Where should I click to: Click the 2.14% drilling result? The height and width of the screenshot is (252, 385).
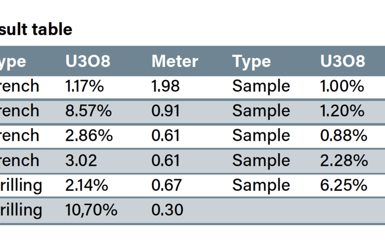pos(86,185)
